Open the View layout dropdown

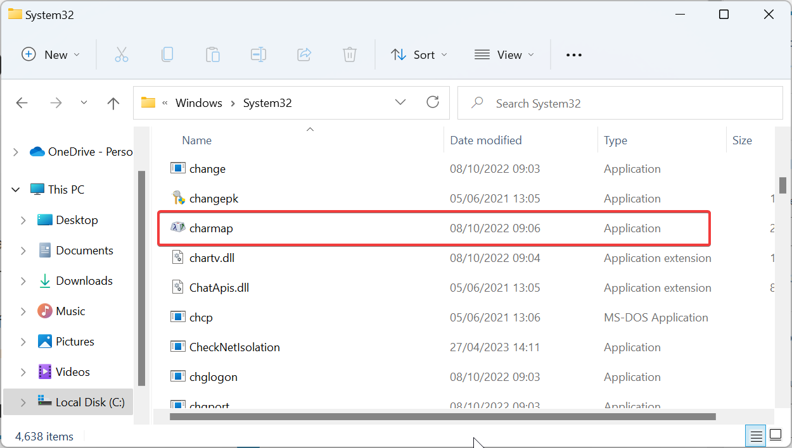[x=504, y=55]
